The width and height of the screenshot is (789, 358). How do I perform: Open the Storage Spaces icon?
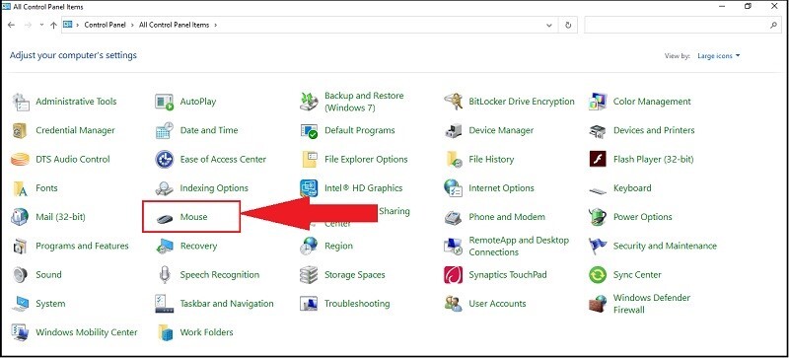(x=309, y=275)
